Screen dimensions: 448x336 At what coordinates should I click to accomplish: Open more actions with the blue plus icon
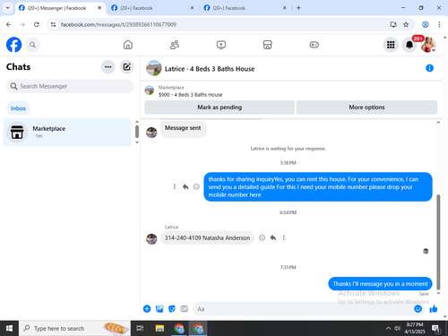[147, 309]
